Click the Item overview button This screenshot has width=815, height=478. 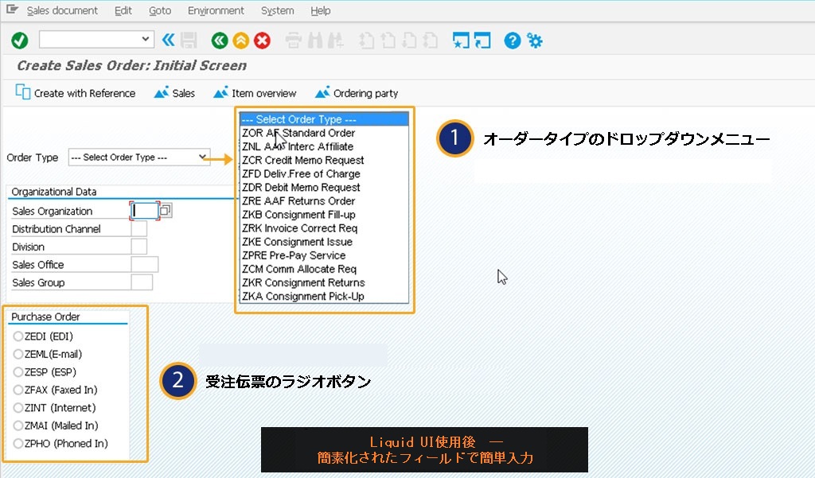tap(255, 93)
